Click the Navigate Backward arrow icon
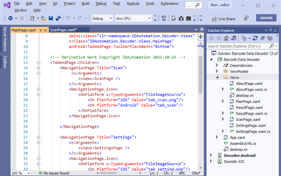Image resolution: width=281 pixels, height=176 pixels. [11, 18]
